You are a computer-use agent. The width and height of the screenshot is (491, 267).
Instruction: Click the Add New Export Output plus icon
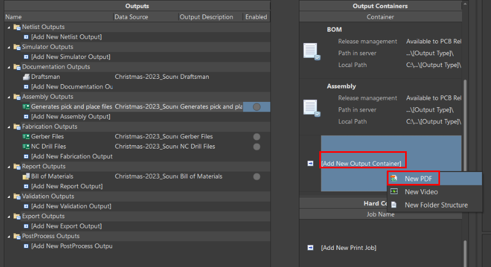[26, 226]
